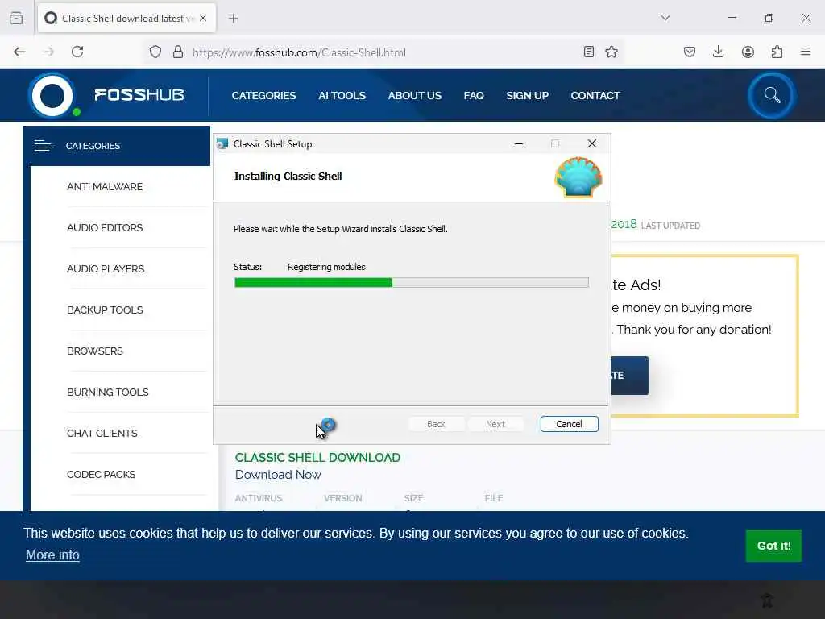Click the Registering modules status text
The height and width of the screenshot is (619, 825).
(326, 267)
